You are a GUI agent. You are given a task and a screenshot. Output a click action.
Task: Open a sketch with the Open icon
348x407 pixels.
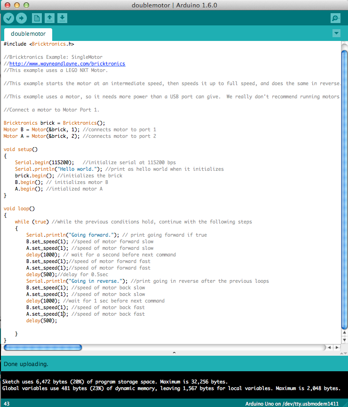coord(49,18)
